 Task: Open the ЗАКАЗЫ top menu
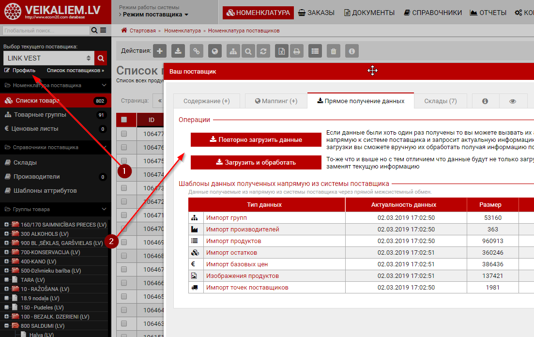coord(316,13)
